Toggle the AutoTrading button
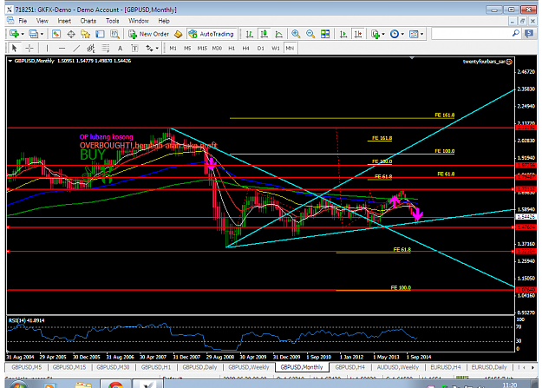The height and width of the screenshot is (388, 542). (x=212, y=34)
